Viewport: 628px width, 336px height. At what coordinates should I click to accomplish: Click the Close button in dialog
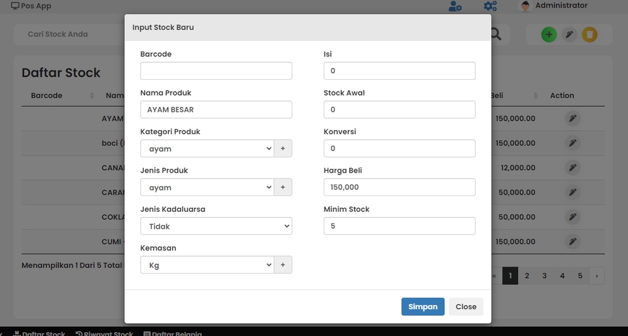tap(466, 307)
